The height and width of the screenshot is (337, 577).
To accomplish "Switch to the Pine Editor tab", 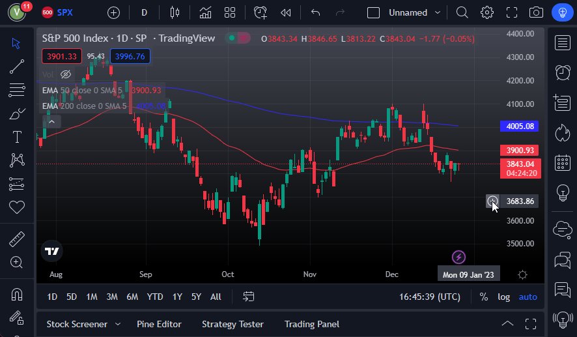I will (159, 324).
